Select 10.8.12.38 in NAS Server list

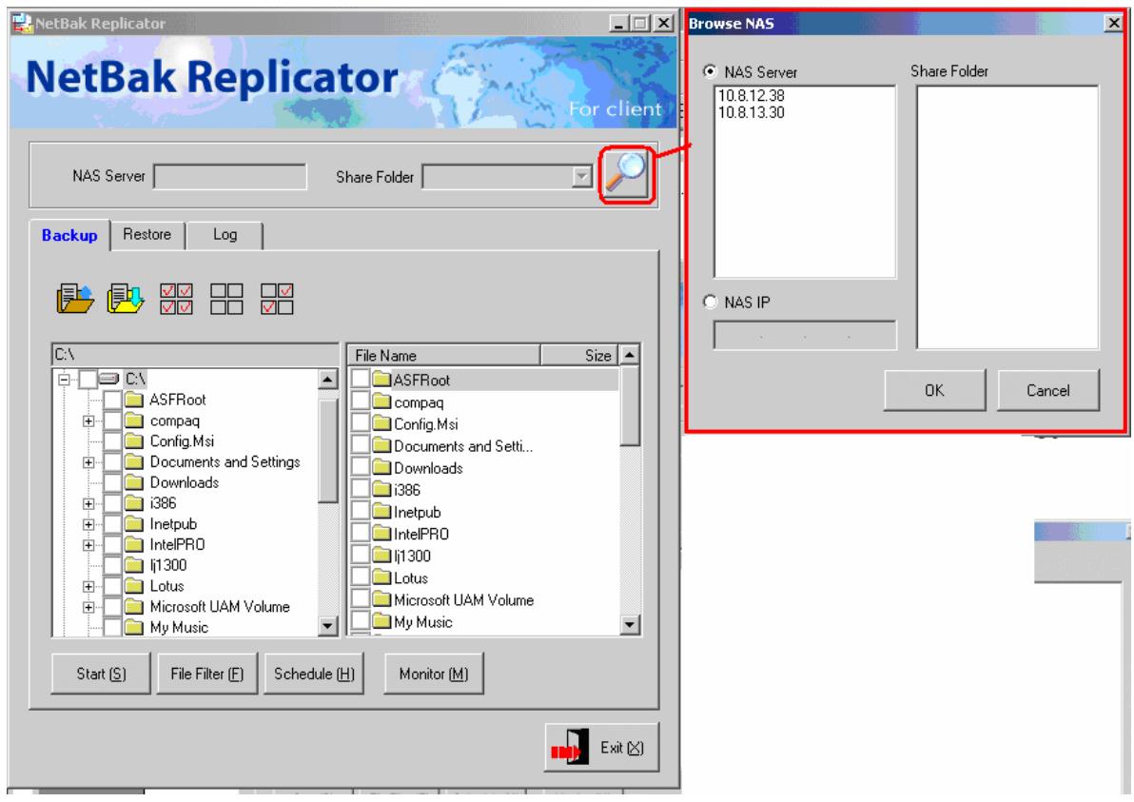pos(752,95)
